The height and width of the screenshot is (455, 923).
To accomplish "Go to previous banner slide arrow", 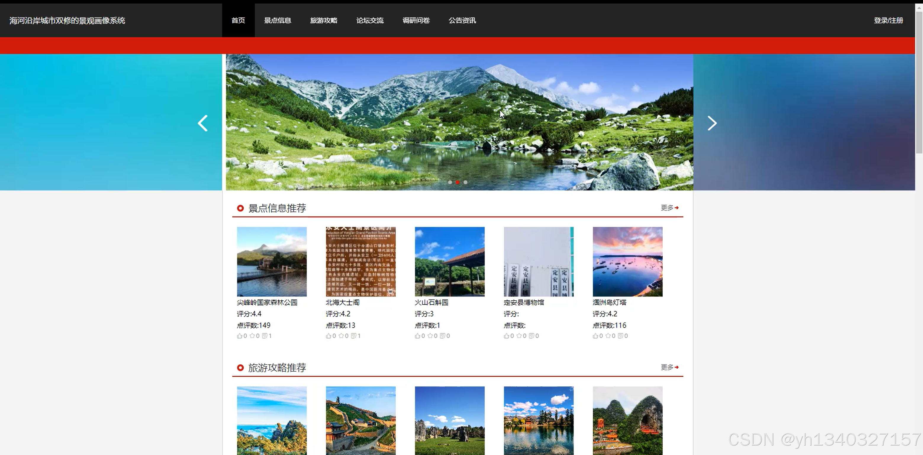I will click(x=203, y=123).
